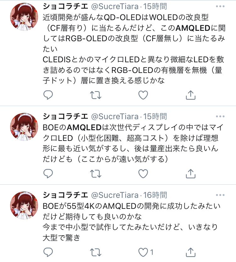
Task: Open more options for the 16時間 tweet
Action: coord(220,195)
